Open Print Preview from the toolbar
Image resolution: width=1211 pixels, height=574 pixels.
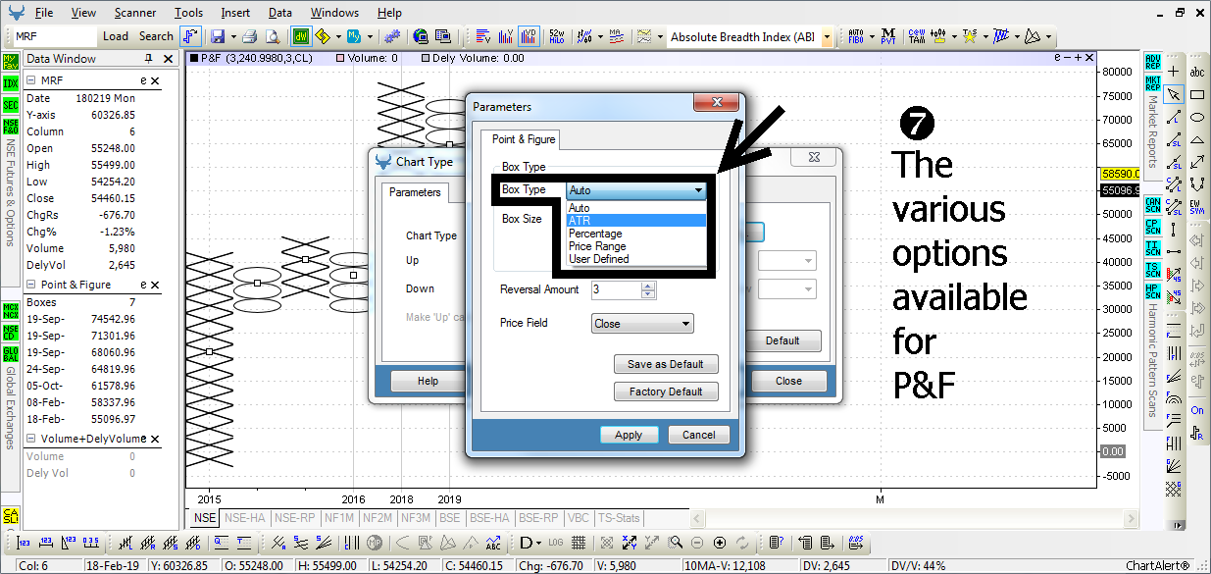272,36
